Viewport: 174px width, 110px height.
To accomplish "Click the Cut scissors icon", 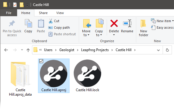I will (51, 21).
